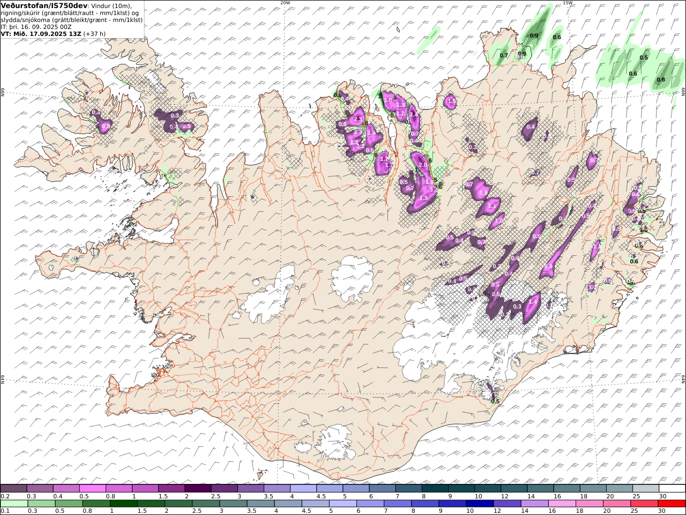Select the light pink swatch left of label 18, bottom row

562,504
